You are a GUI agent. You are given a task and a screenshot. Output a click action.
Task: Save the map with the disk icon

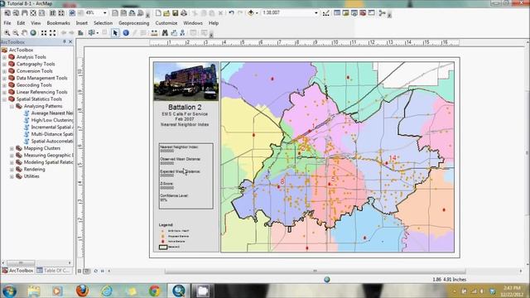click(175, 13)
